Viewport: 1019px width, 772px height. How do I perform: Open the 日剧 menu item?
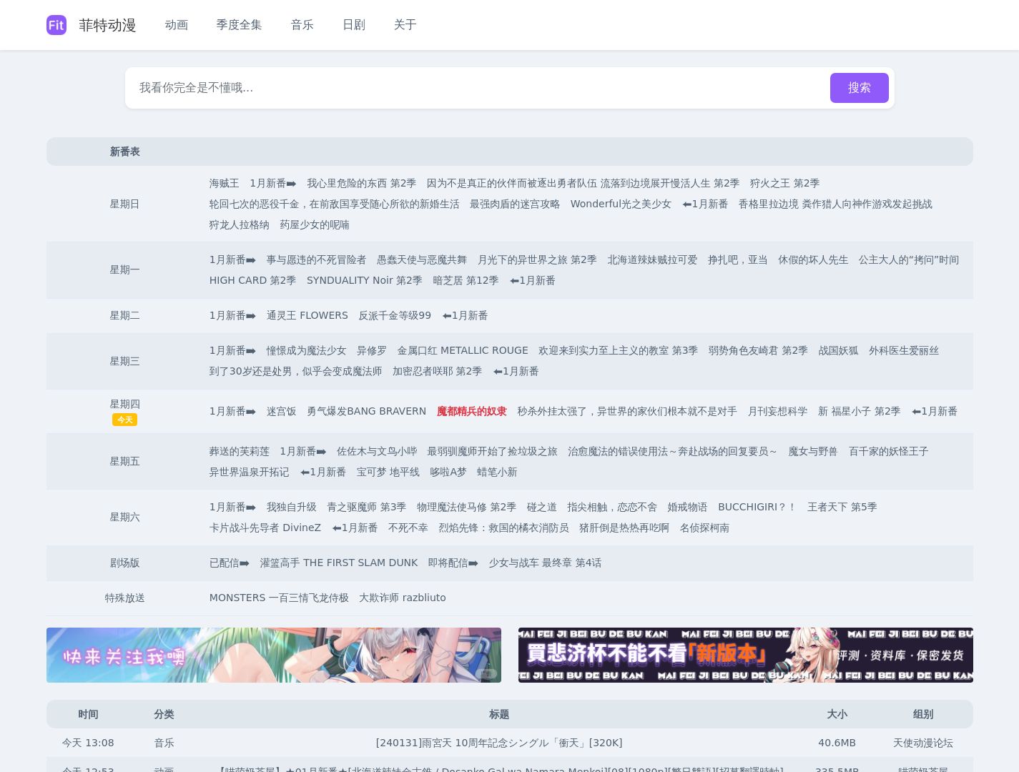pos(354,25)
